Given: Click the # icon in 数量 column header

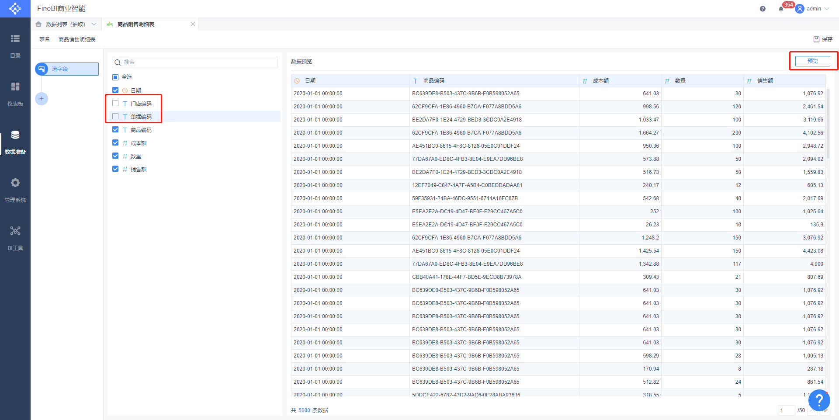Looking at the screenshot, I should (x=667, y=81).
